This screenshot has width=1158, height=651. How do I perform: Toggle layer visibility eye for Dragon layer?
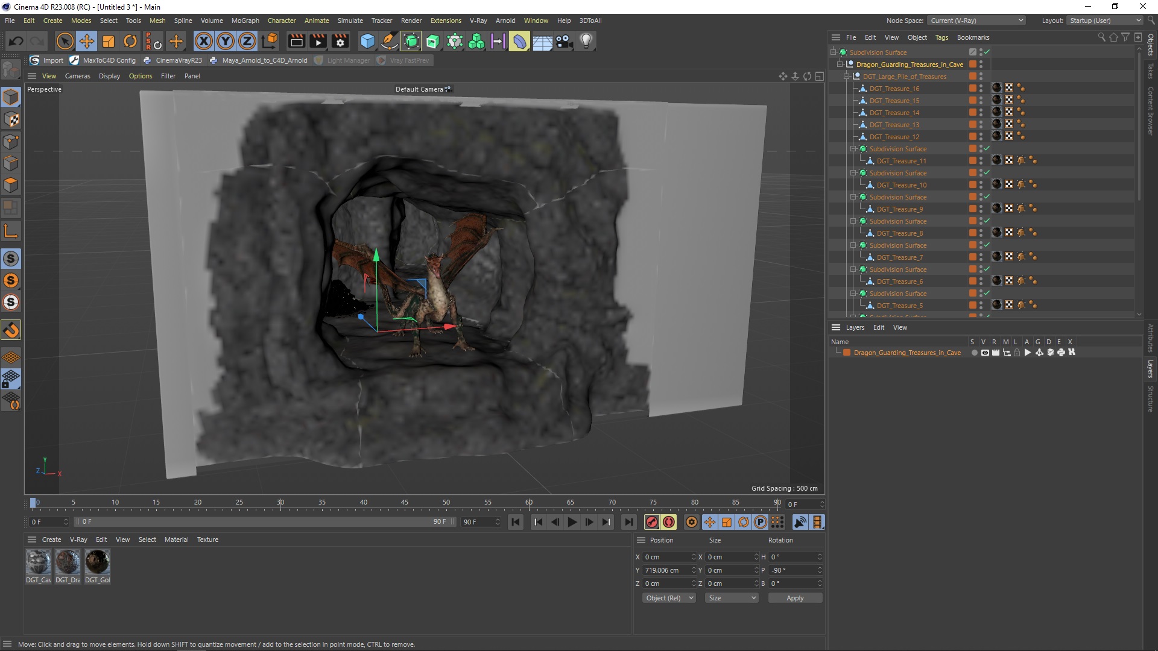pos(984,353)
